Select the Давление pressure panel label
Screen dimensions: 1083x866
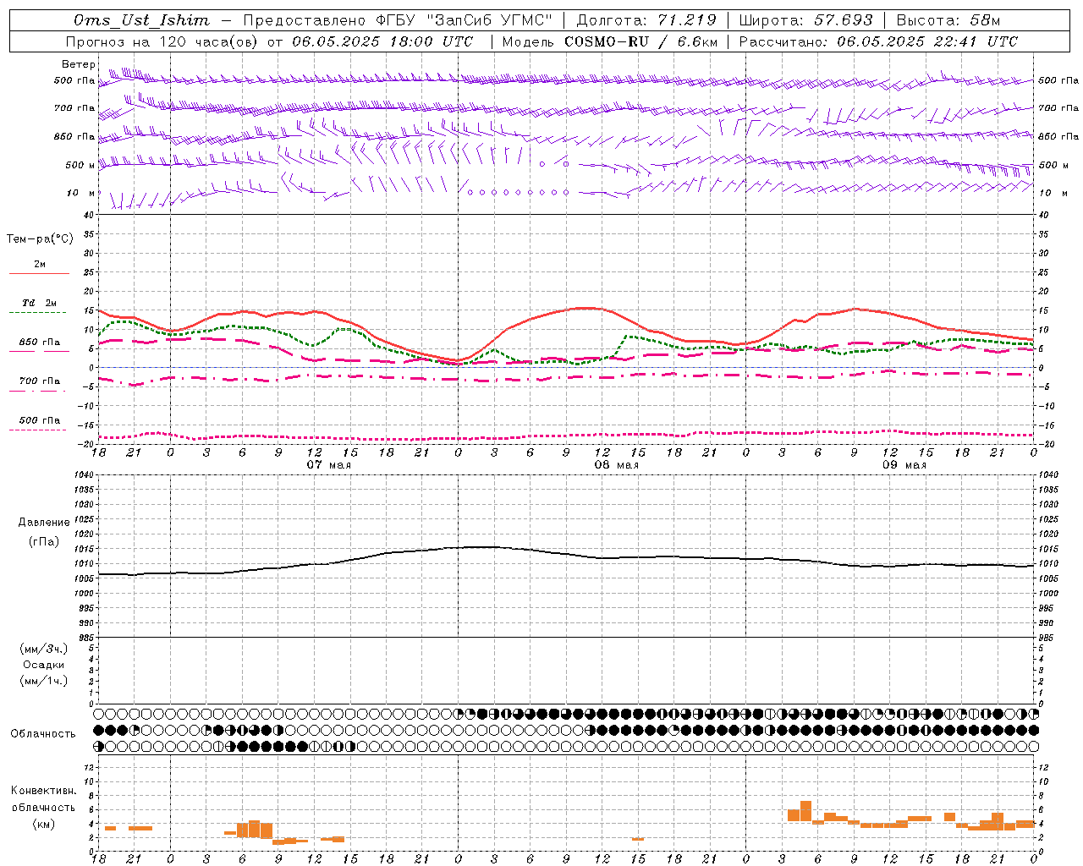[x=44, y=523]
